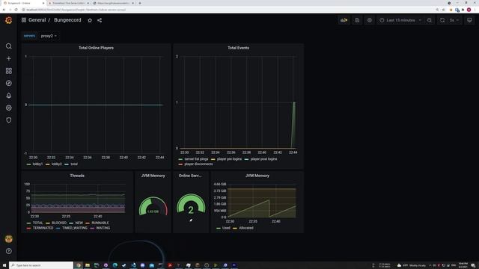Open the dashboards grid icon beside General
Screen dimensions: 479x269
tap(24, 20)
